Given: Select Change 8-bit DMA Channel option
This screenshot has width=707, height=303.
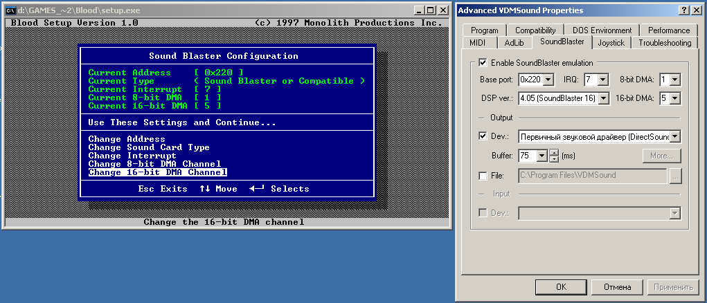Looking at the screenshot, I should 154,164.
